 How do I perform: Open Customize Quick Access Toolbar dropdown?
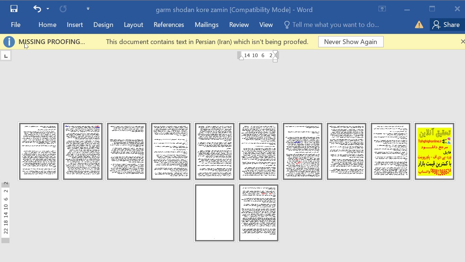88,9
